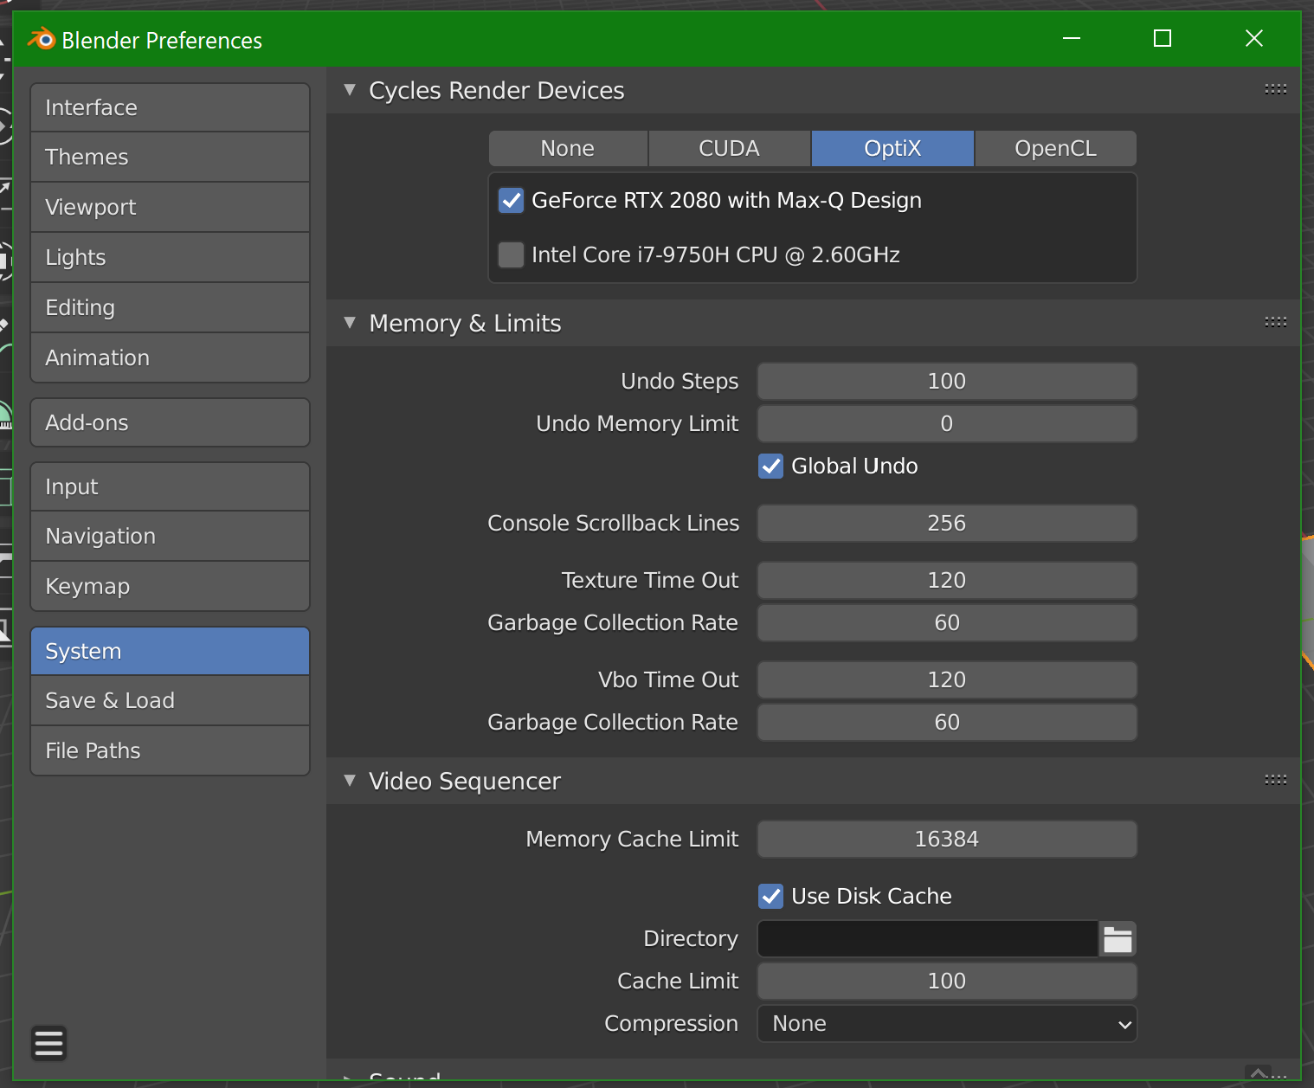This screenshot has height=1088, width=1314.
Task: Disable the Use Disk Cache checkbox
Action: (x=770, y=897)
